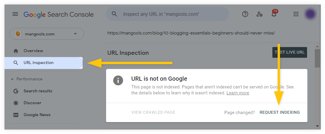Click the info icon beside URL is not on Google
This screenshot has width=325, height=134.
click(x=118, y=80)
